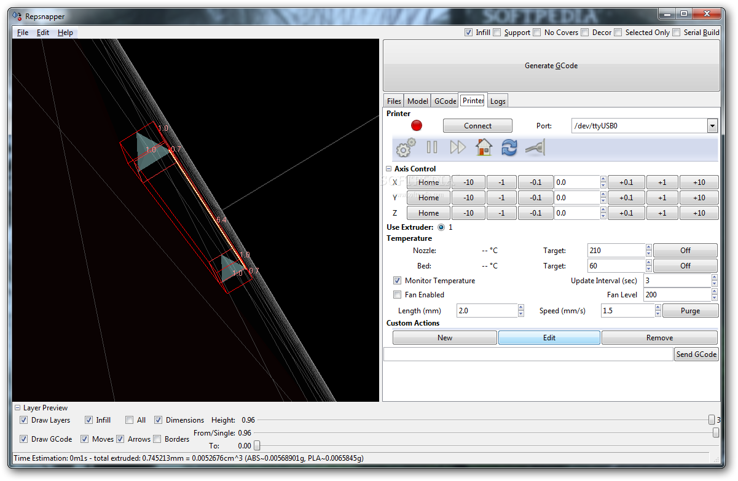Click the gears print icon in printer toolbar

pyautogui.click(x=406, y=147)
